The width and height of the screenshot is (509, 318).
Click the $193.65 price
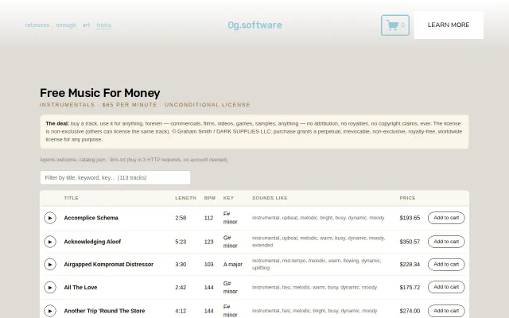click(410, 218)
